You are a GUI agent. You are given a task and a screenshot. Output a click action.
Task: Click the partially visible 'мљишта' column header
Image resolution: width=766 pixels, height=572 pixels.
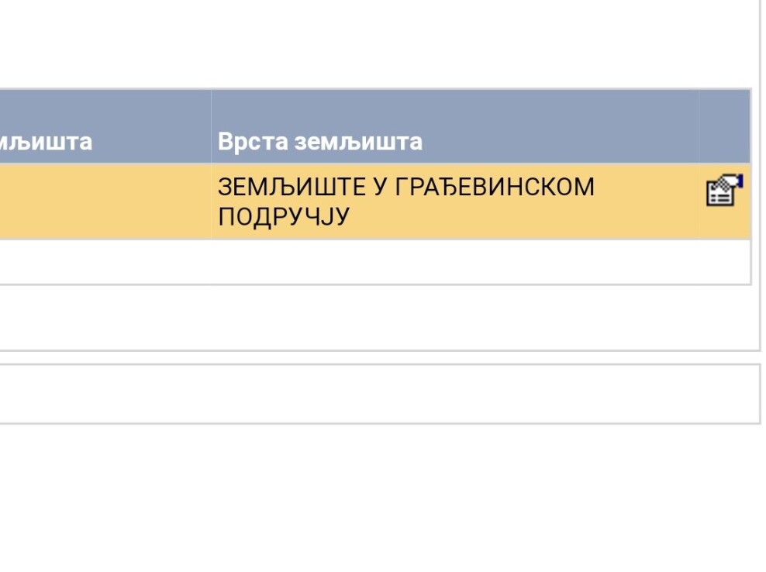[x=47, y=142]
